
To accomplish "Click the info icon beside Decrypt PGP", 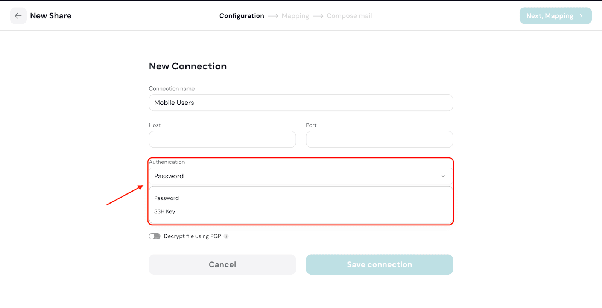I will pyautogui.click(x=226, y=236).
